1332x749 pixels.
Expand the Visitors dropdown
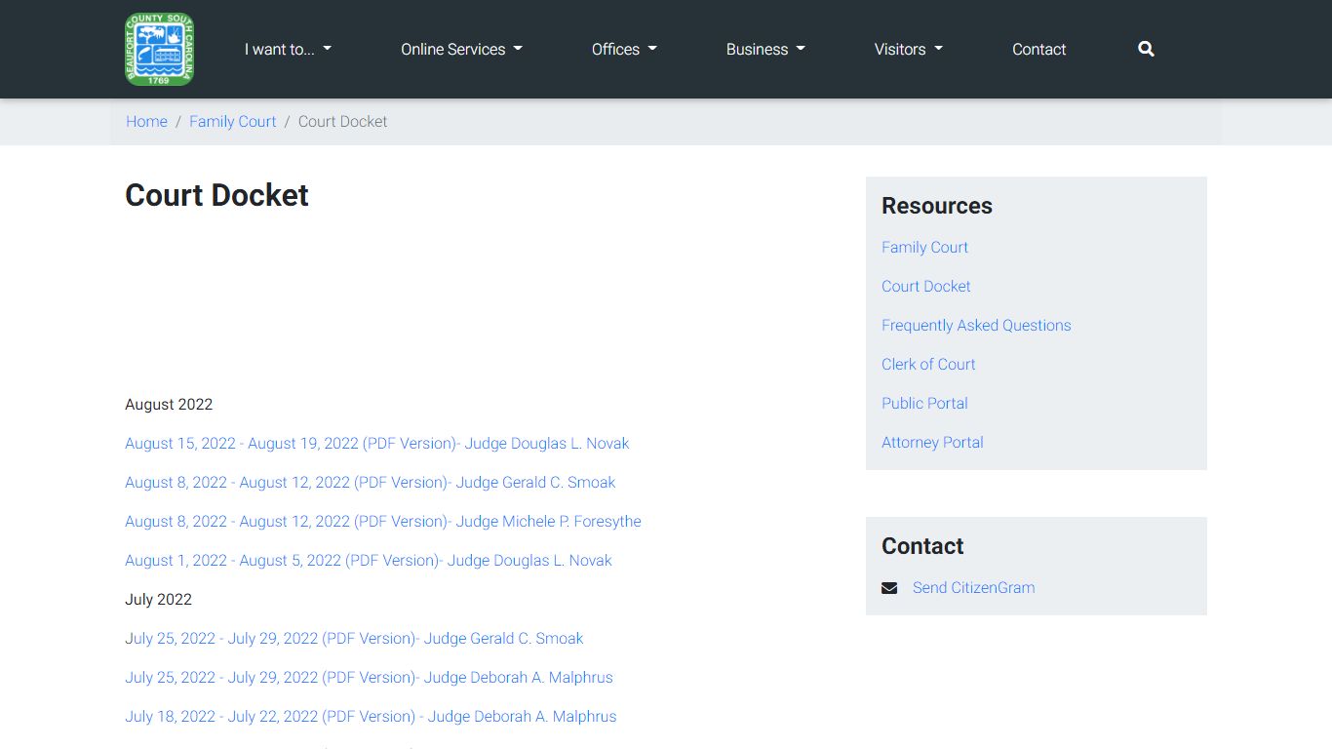click(909, 49)
